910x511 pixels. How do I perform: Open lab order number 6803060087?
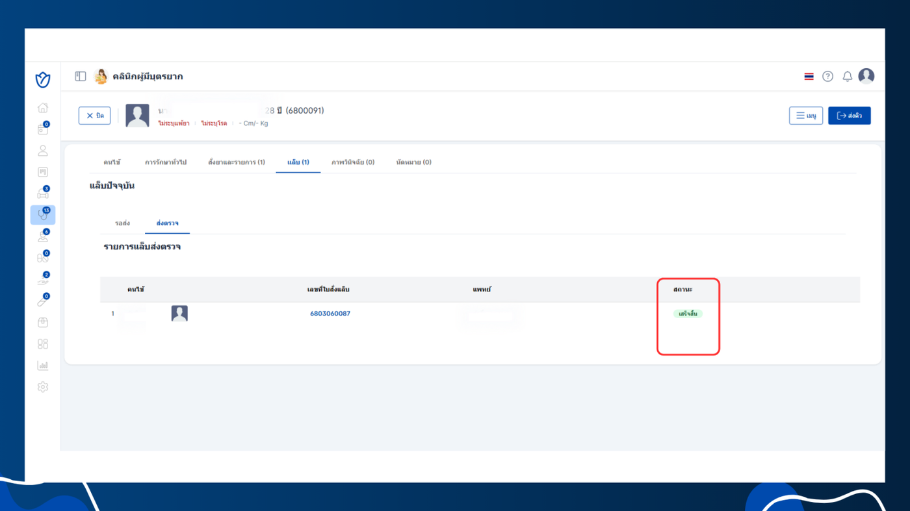[x=330, y=314]
